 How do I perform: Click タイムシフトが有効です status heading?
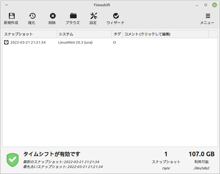click(52, 154)
